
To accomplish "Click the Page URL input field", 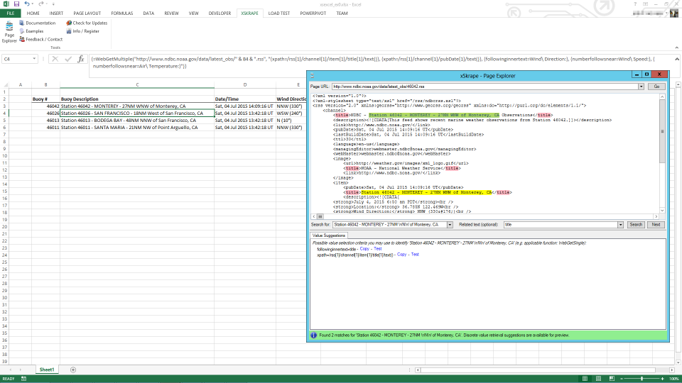I will coord(485,87).
